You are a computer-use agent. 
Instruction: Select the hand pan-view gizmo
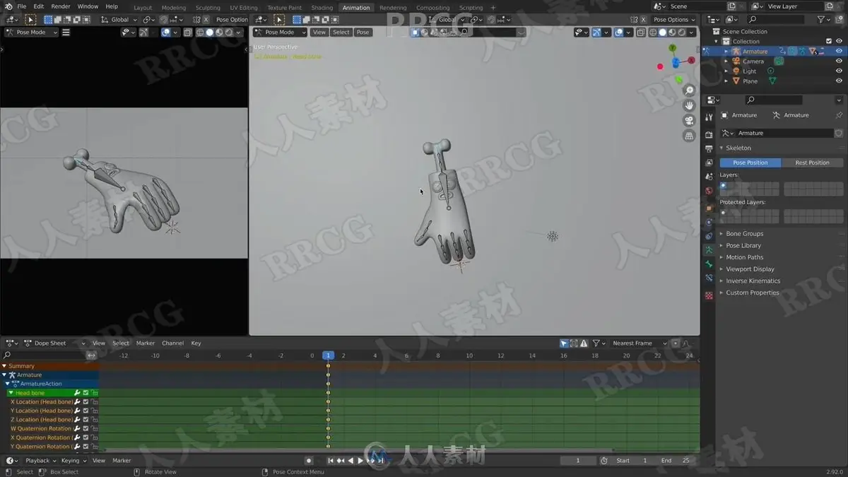(x=690, y=105)
